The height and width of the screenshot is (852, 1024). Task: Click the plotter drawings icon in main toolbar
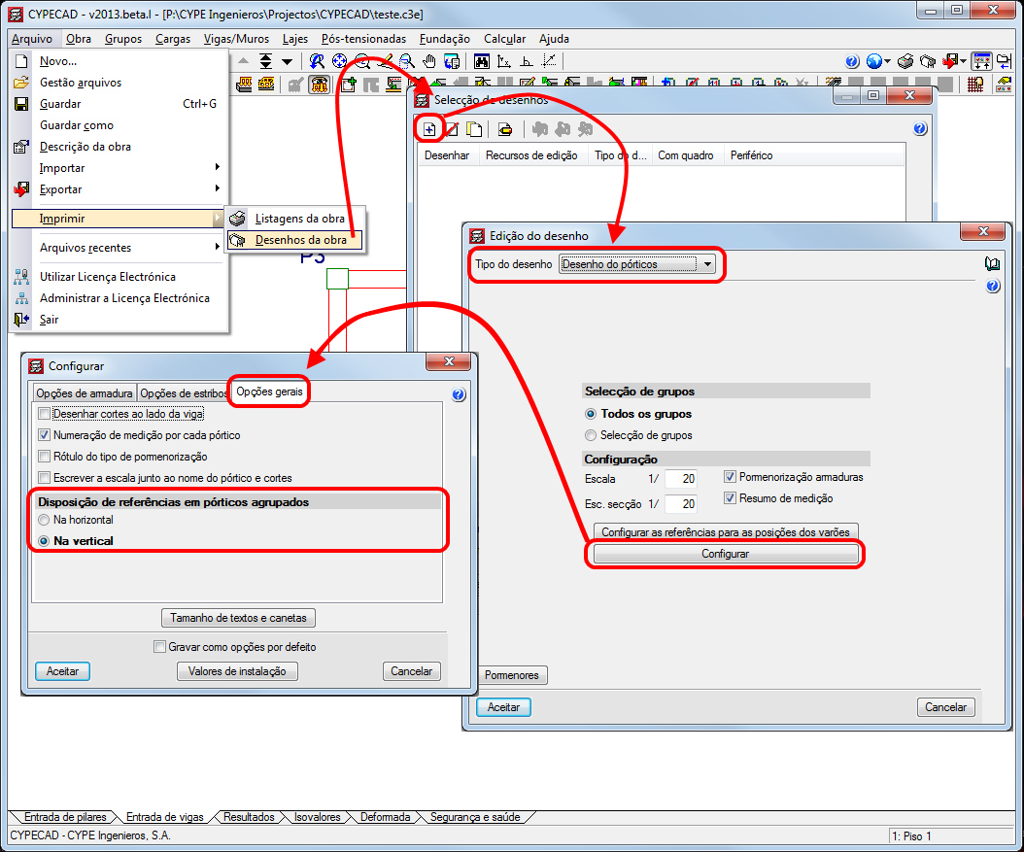click(x=928, y=61)
